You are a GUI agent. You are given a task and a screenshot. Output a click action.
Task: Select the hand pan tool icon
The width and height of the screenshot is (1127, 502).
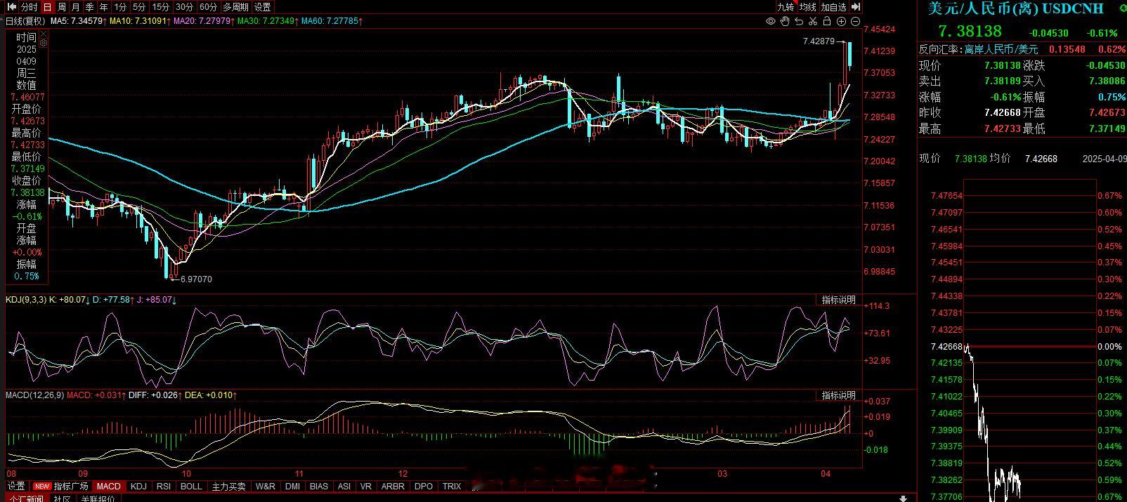coord(785,21)
